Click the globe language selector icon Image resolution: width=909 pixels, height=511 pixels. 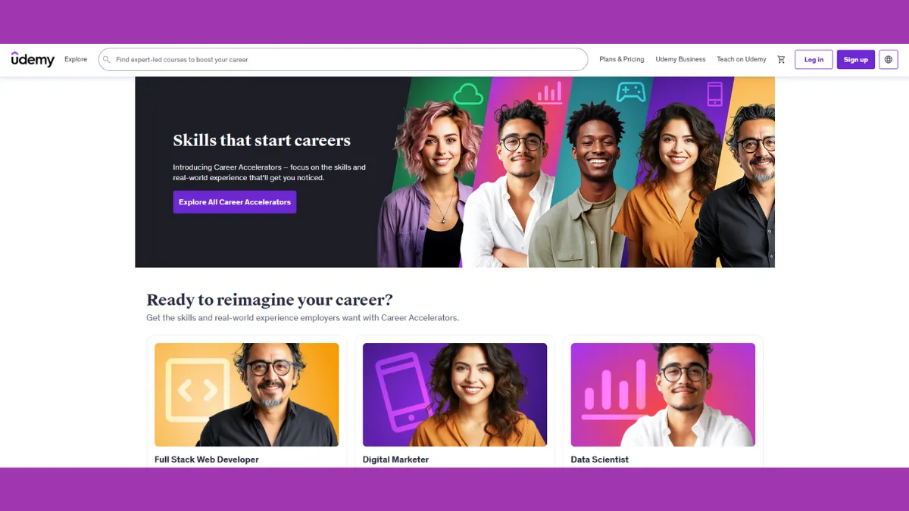tap(889, 60)
